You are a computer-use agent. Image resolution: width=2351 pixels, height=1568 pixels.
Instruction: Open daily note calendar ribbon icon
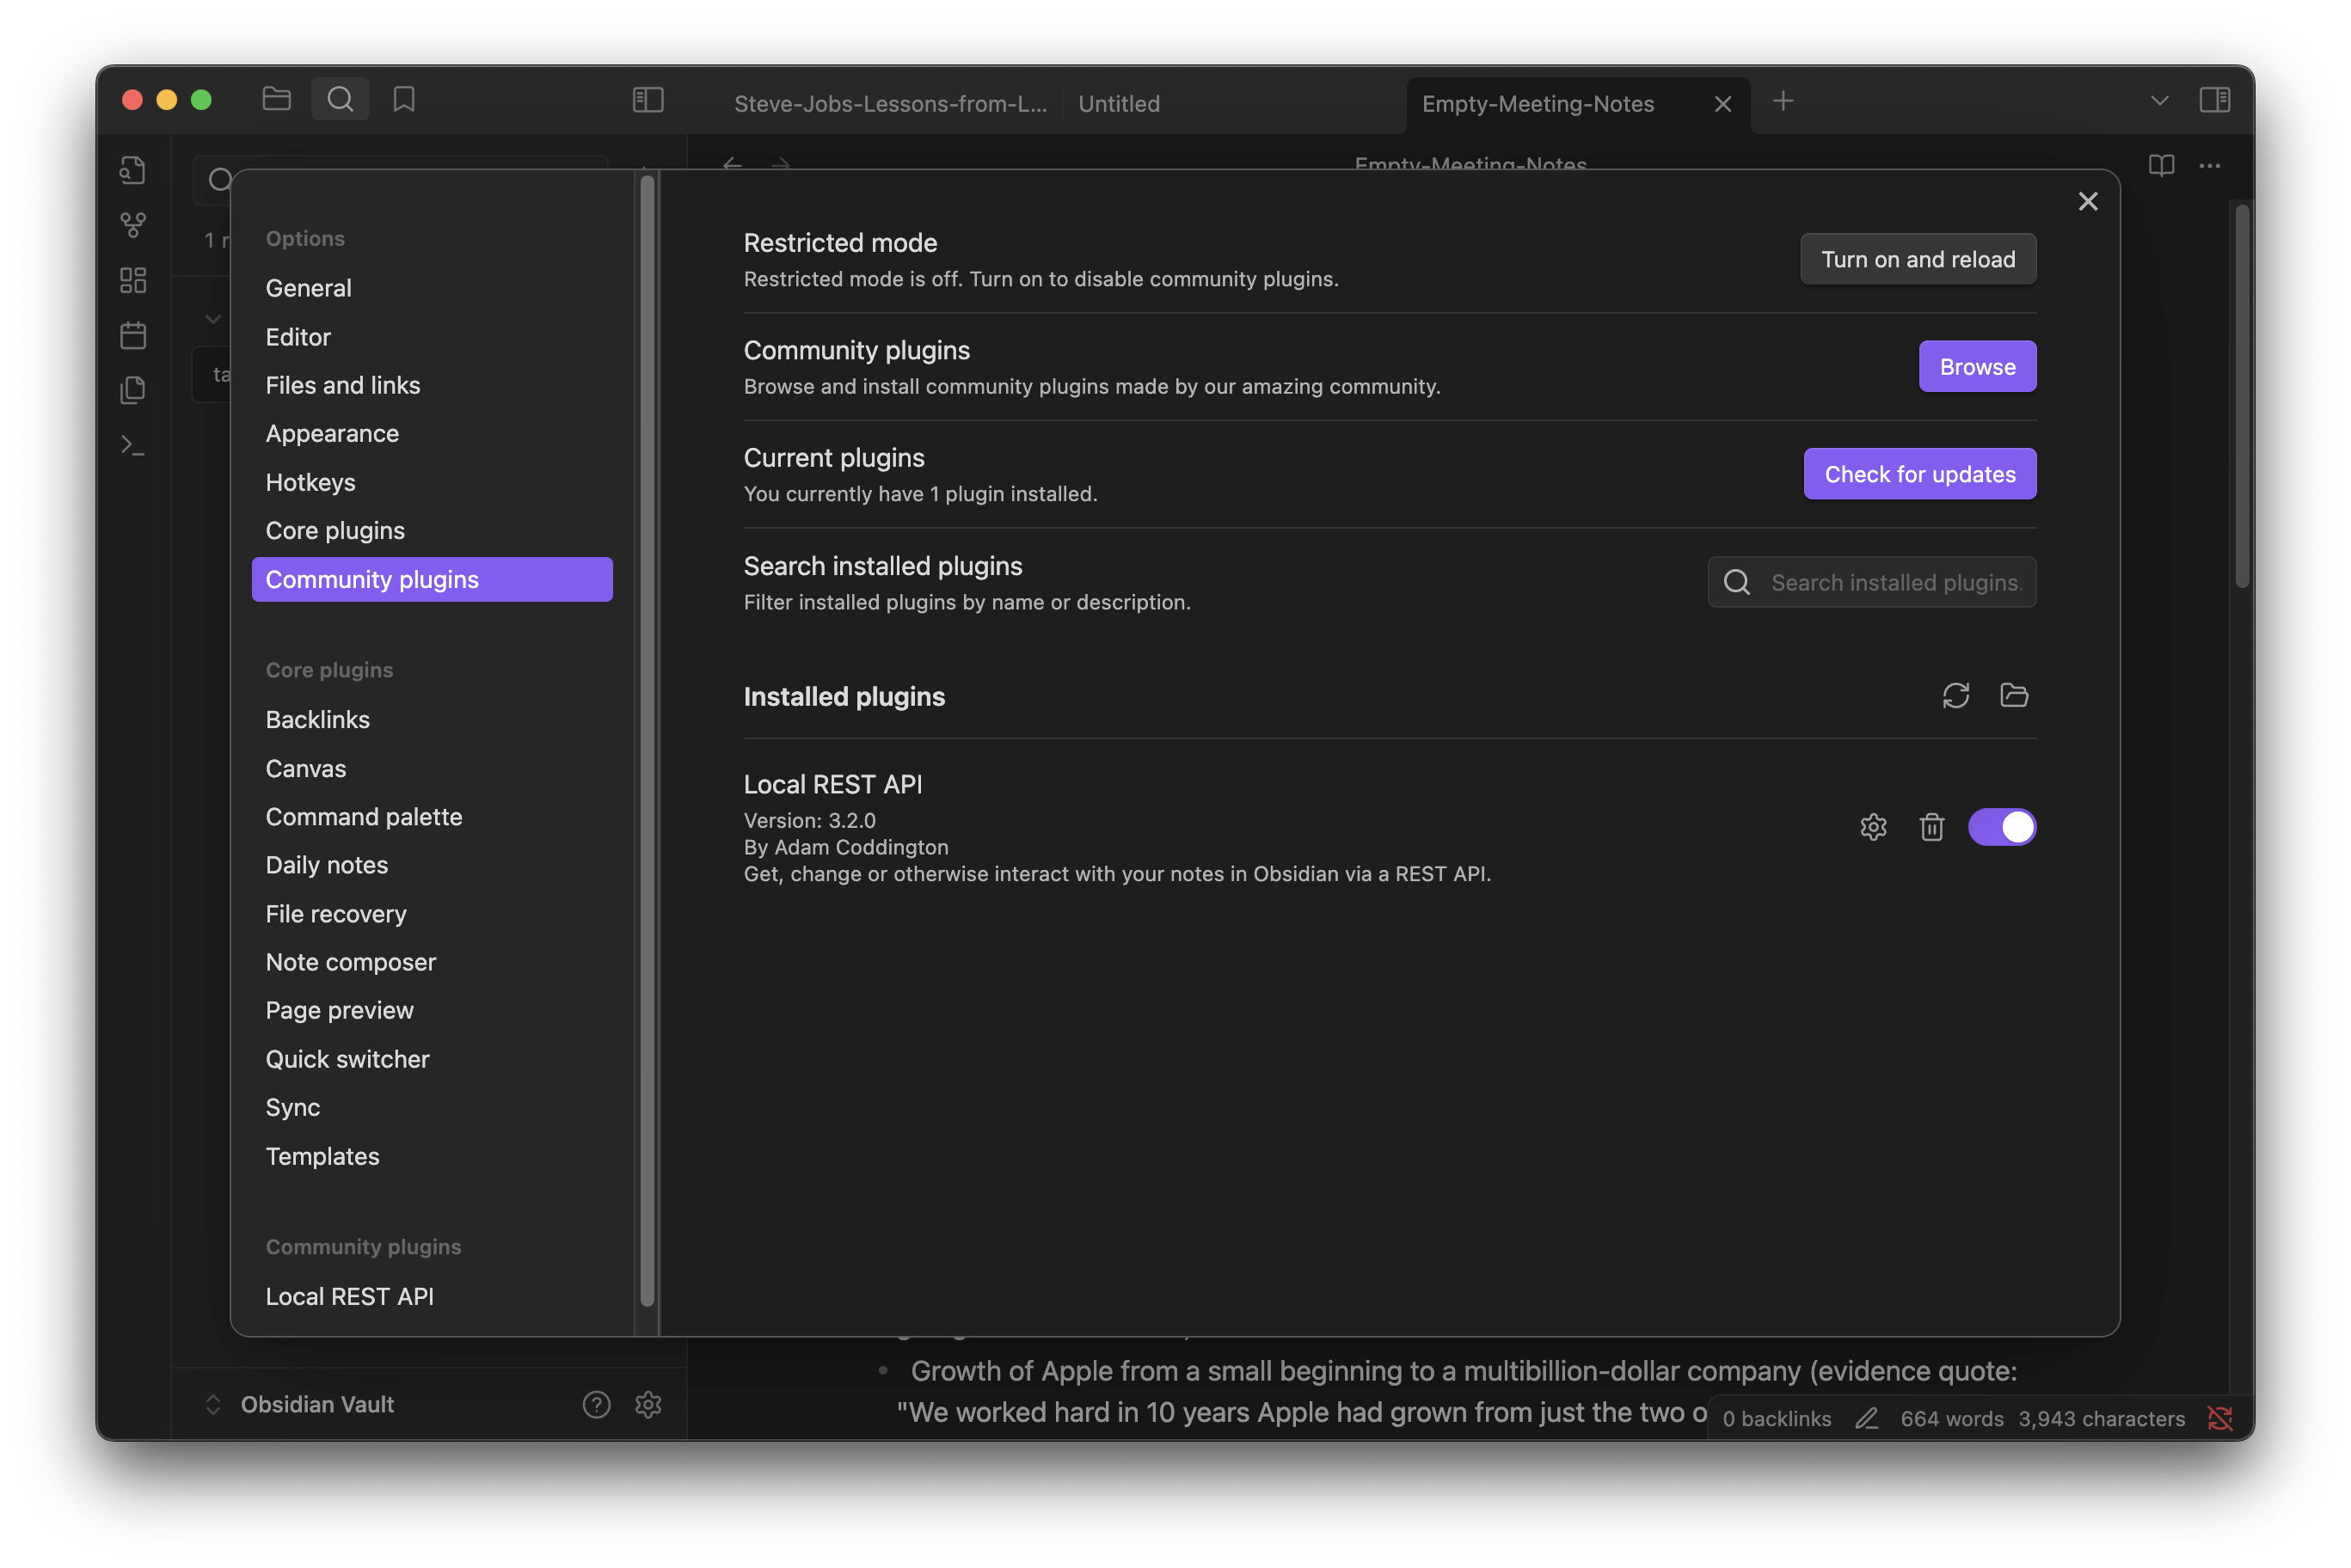pyautogui.click(x=133, y=335)
